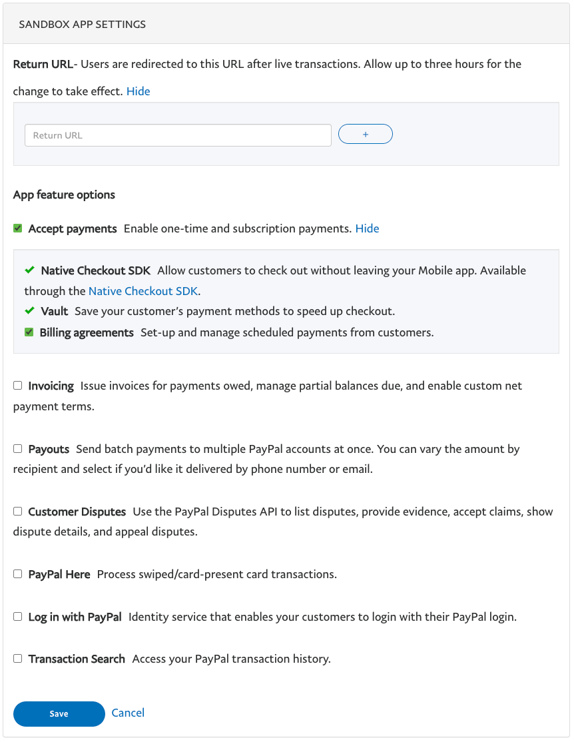Click the Billing agreements label text

[87, 332]
